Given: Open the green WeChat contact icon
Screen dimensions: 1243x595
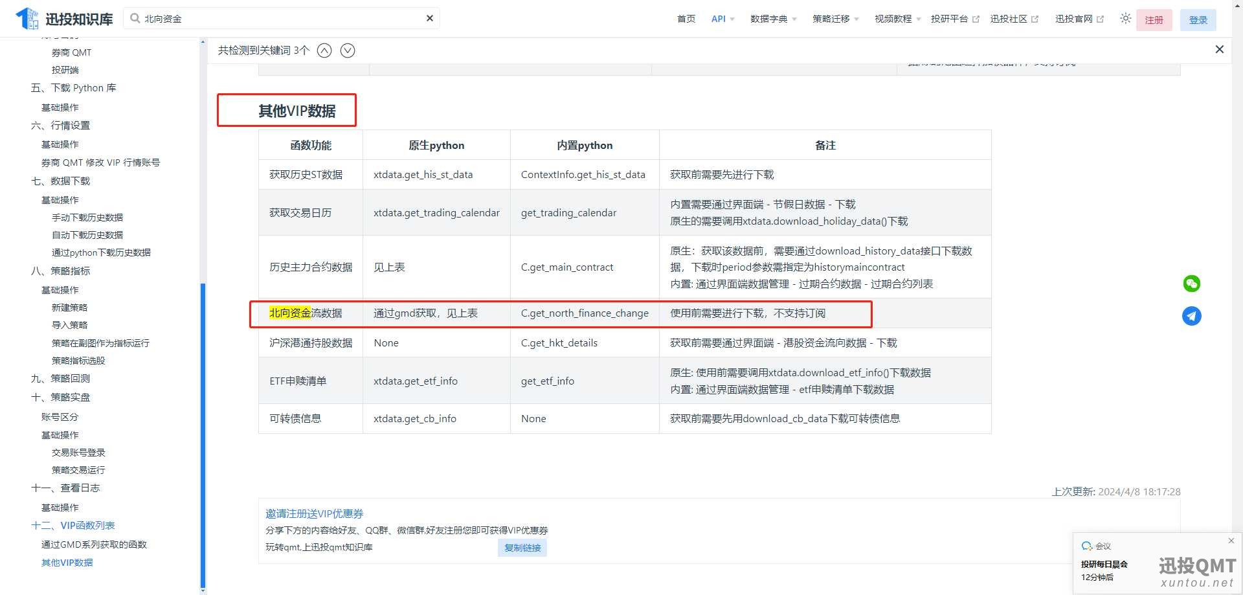Looking at the screenshot, I should 1191,284.
